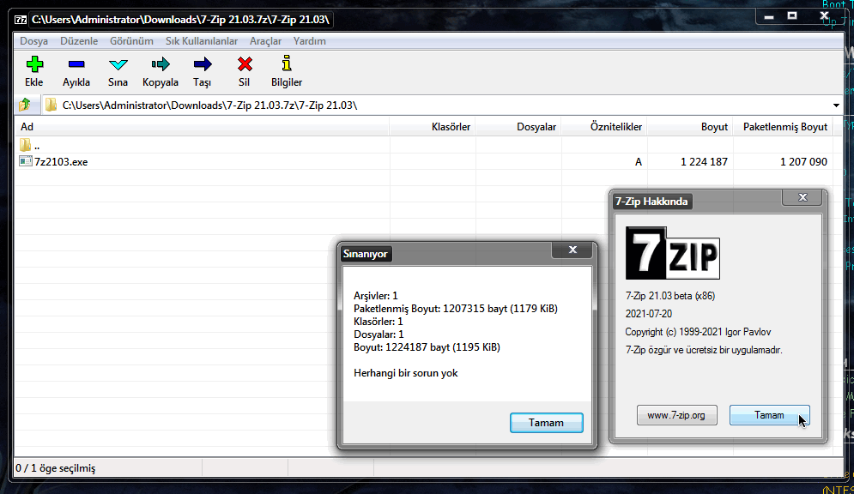This screenshot has width=854, height=494.
Task: Sort by the Klasörler column header
Action: coord(433,127)
